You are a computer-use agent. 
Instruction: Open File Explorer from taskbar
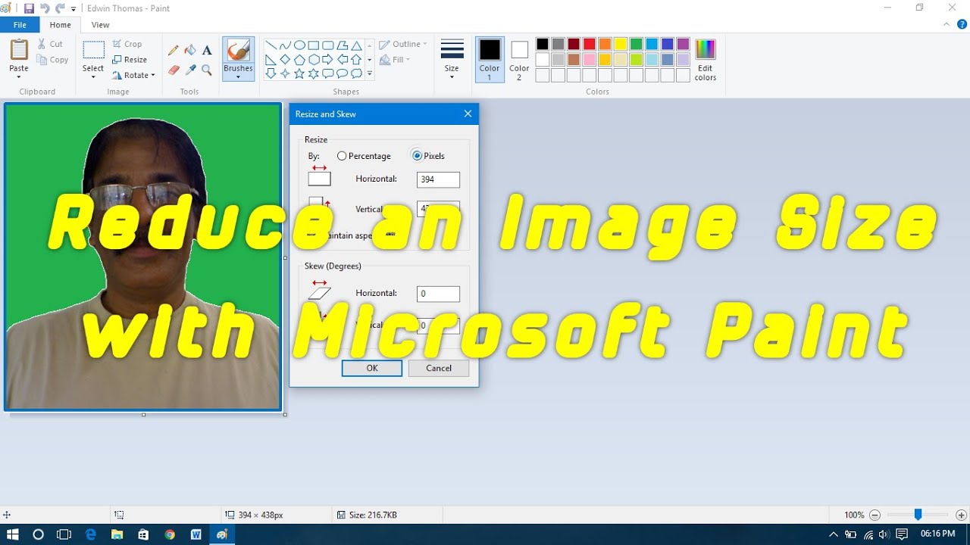click(117, 534)
